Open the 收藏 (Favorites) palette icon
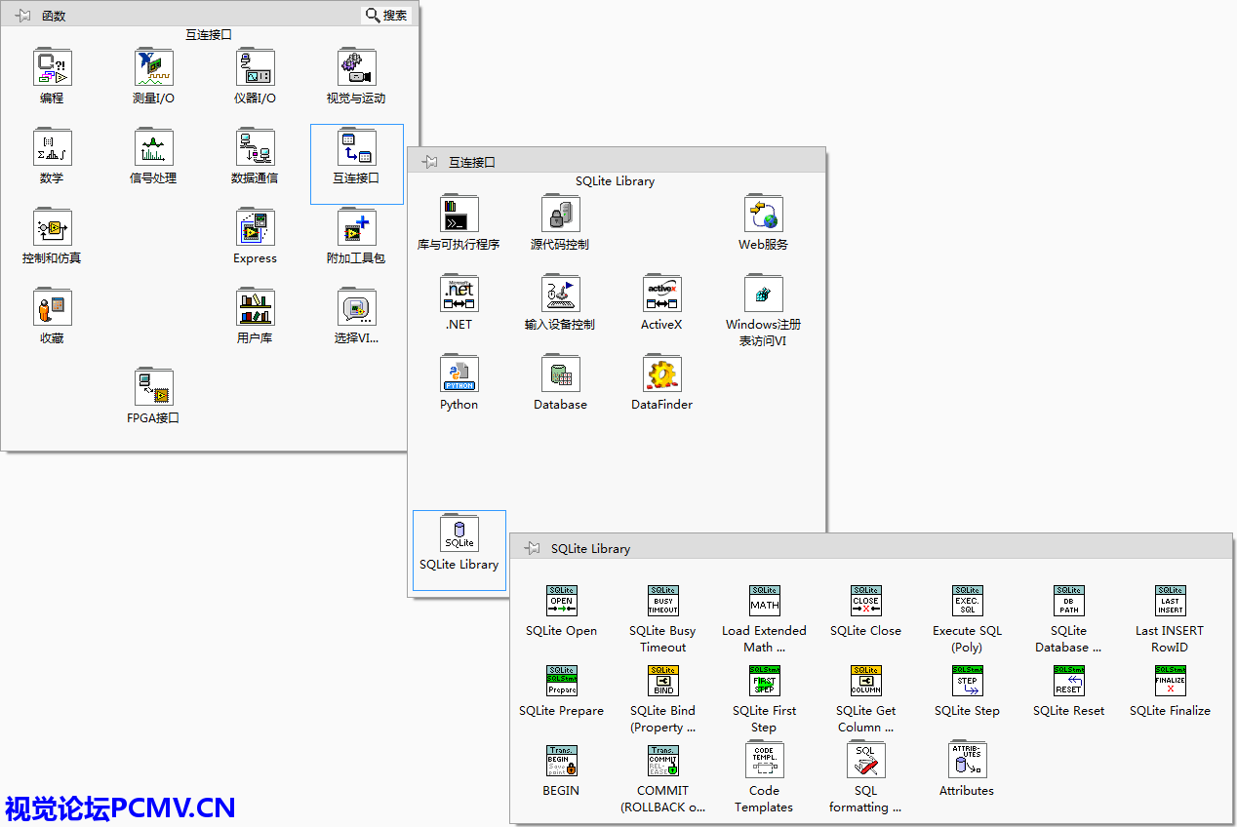 53,308
